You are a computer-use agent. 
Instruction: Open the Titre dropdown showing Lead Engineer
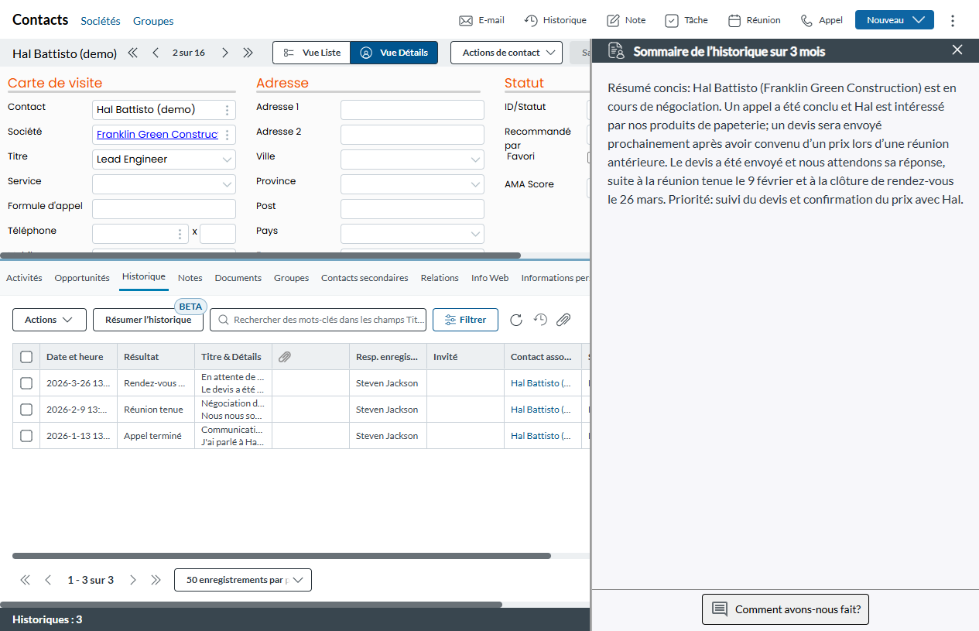[164, 159]
